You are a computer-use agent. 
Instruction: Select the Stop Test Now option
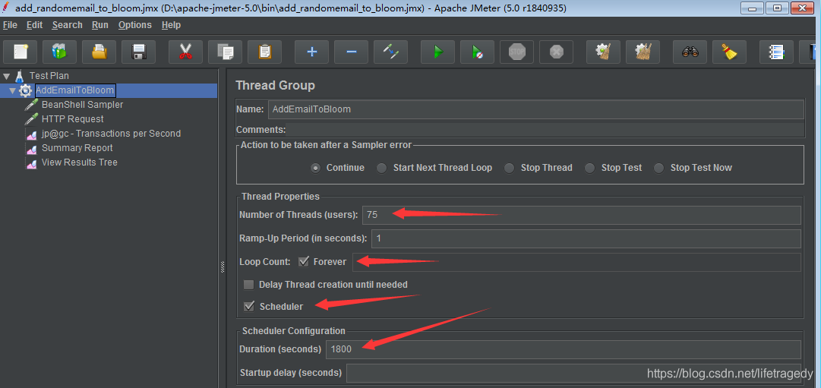659,168
